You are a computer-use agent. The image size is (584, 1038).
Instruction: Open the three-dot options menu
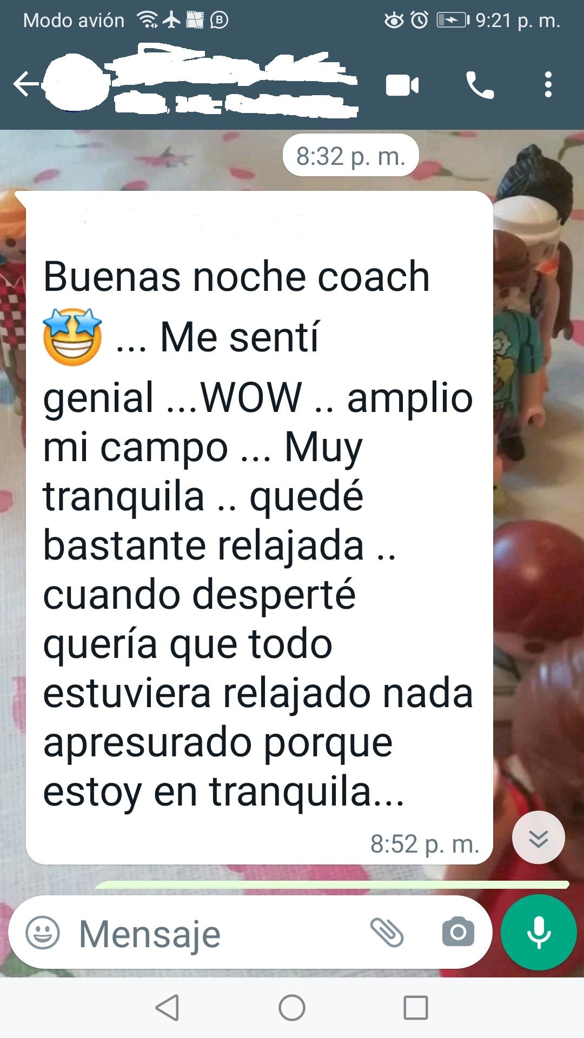(x=548, y=85)
